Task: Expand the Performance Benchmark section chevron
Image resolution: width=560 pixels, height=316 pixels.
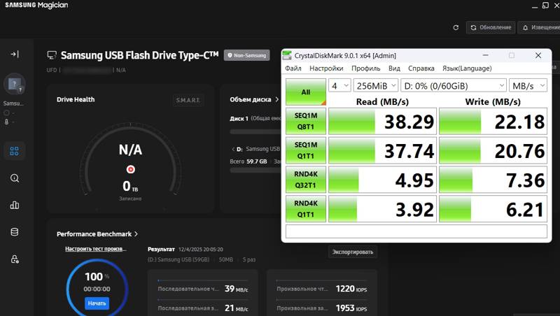Action: point(136,234)
